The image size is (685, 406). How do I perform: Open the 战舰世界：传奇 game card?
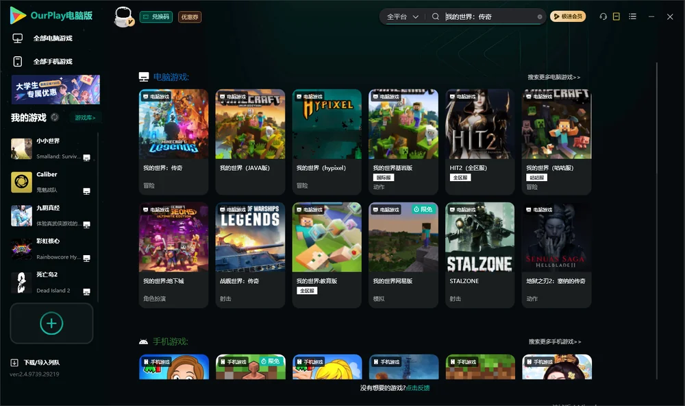(250, 255)
